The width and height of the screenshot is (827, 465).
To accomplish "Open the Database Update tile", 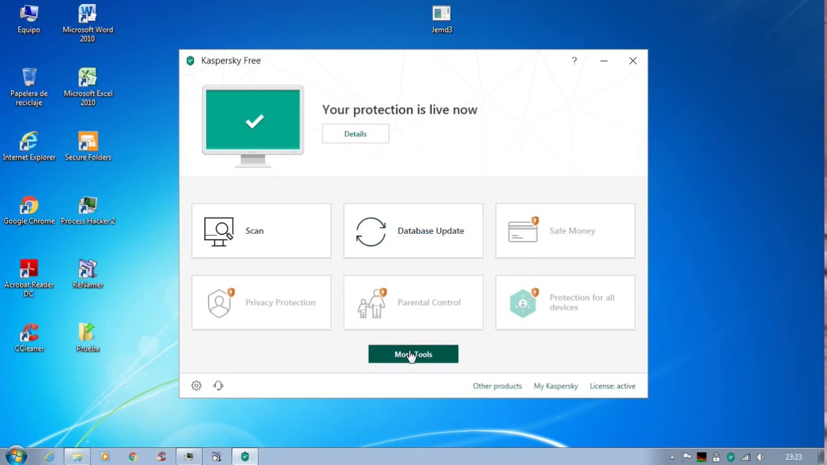I will coord(413,231).
